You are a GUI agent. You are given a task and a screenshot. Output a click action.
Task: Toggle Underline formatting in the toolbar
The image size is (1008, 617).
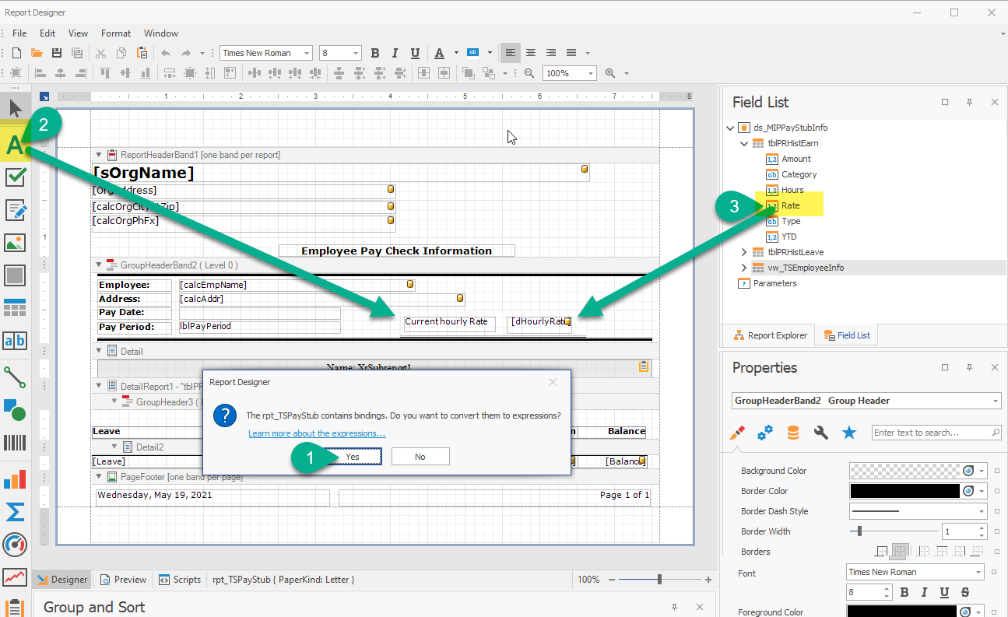[415, 53]
